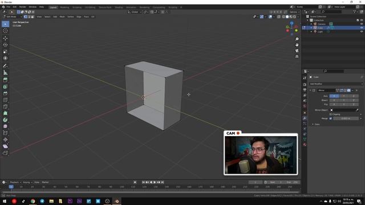Screen dimensions: 365x205
Task: Open the Global transform orientation dropdown
Action: (135, 12)
